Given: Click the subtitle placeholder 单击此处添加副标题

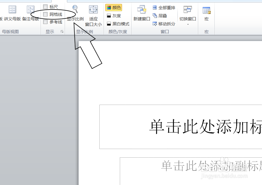Looking at the screenshot, I should 191,171.
